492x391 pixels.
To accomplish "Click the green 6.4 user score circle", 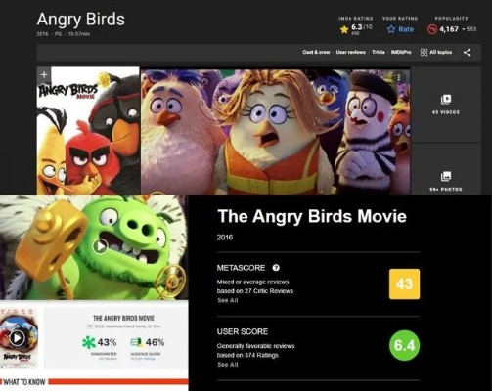I will 404,345.
